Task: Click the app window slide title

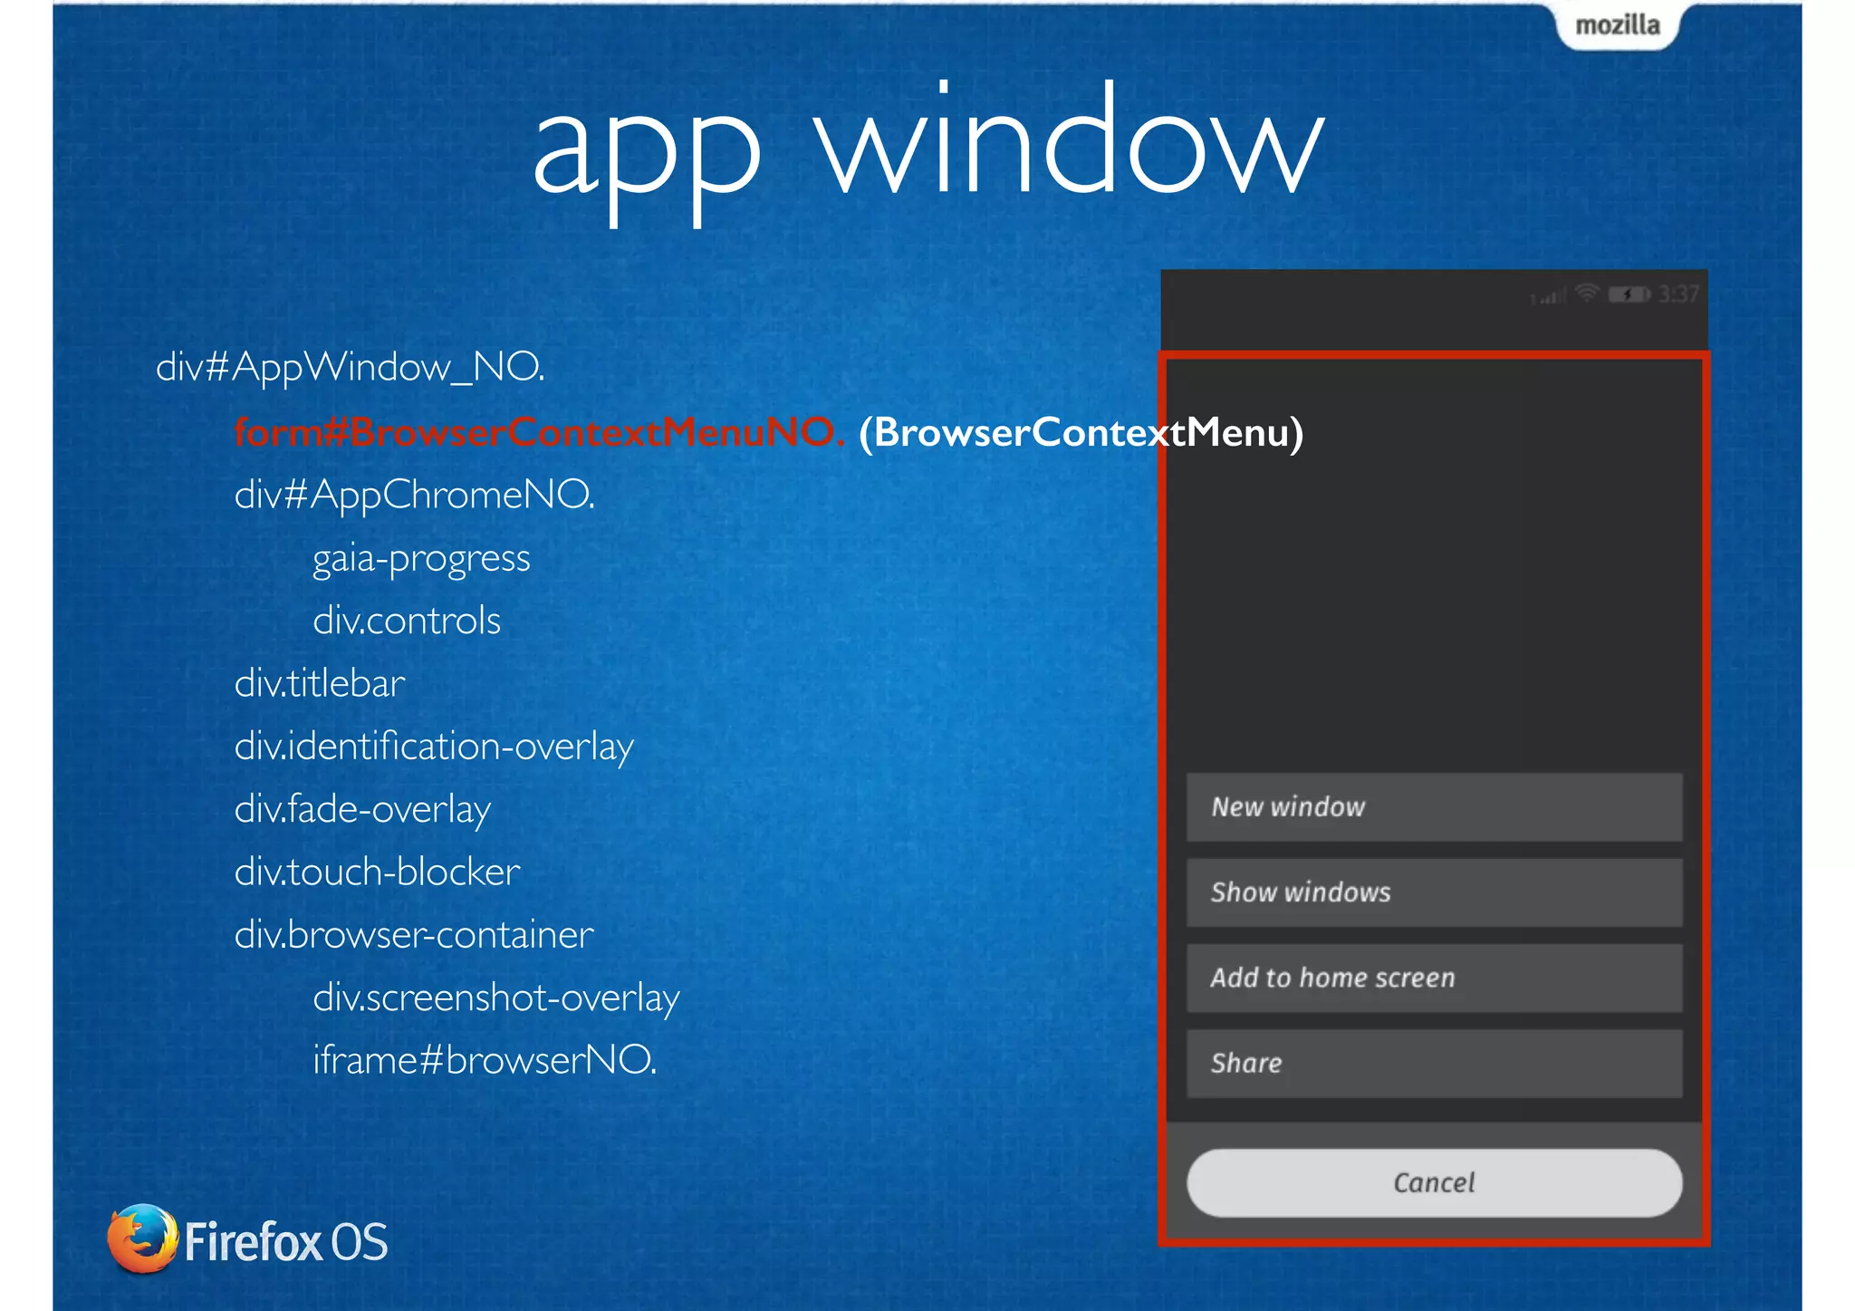Action: [927, 145]
